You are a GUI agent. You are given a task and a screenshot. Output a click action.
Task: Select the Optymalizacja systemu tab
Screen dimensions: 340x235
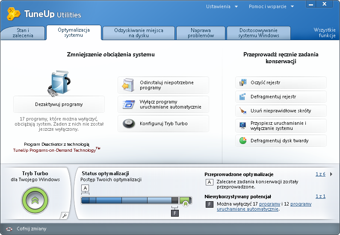(x=74, y=32)
